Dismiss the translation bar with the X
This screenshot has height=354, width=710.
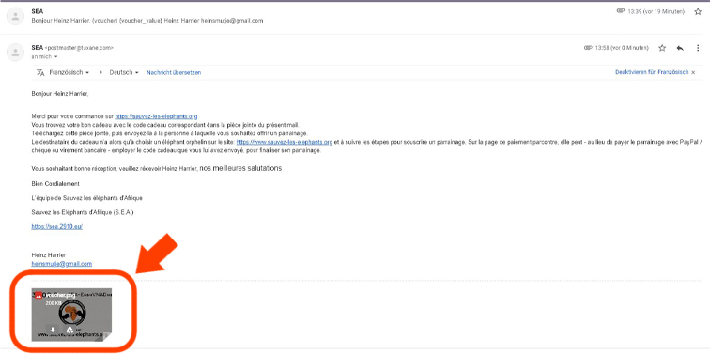click(x=693, y=72)
